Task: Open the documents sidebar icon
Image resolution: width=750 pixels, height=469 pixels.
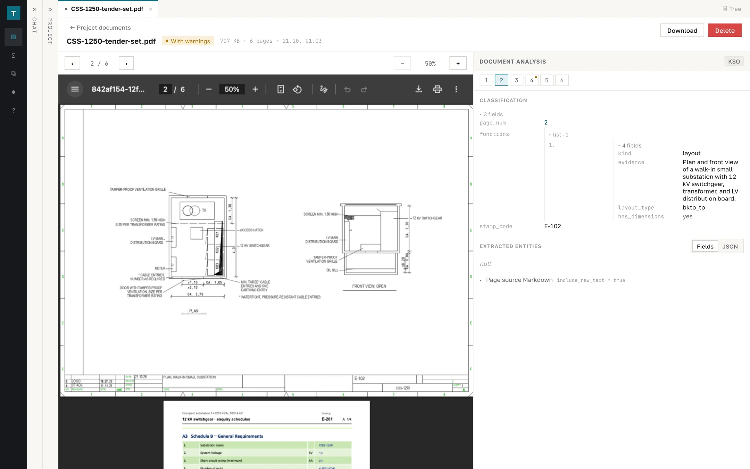Action: (14, 37)
